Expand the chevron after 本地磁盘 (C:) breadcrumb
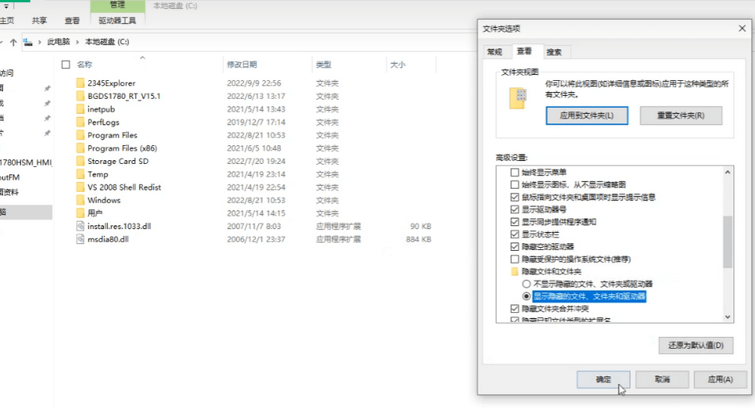 [x=135, y=42]
